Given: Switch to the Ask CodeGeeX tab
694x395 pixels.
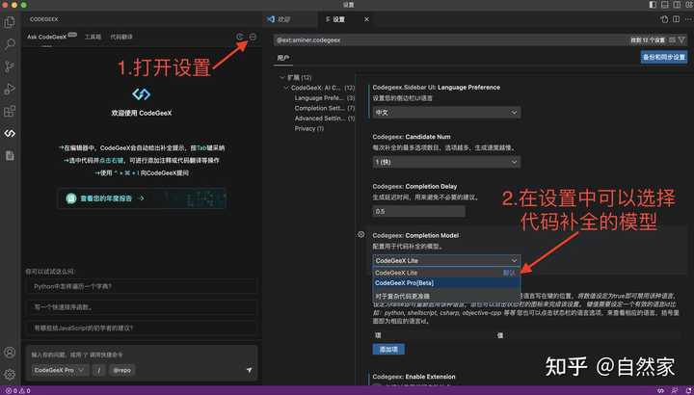Looking at the screenshot, I should coord(47,38).
